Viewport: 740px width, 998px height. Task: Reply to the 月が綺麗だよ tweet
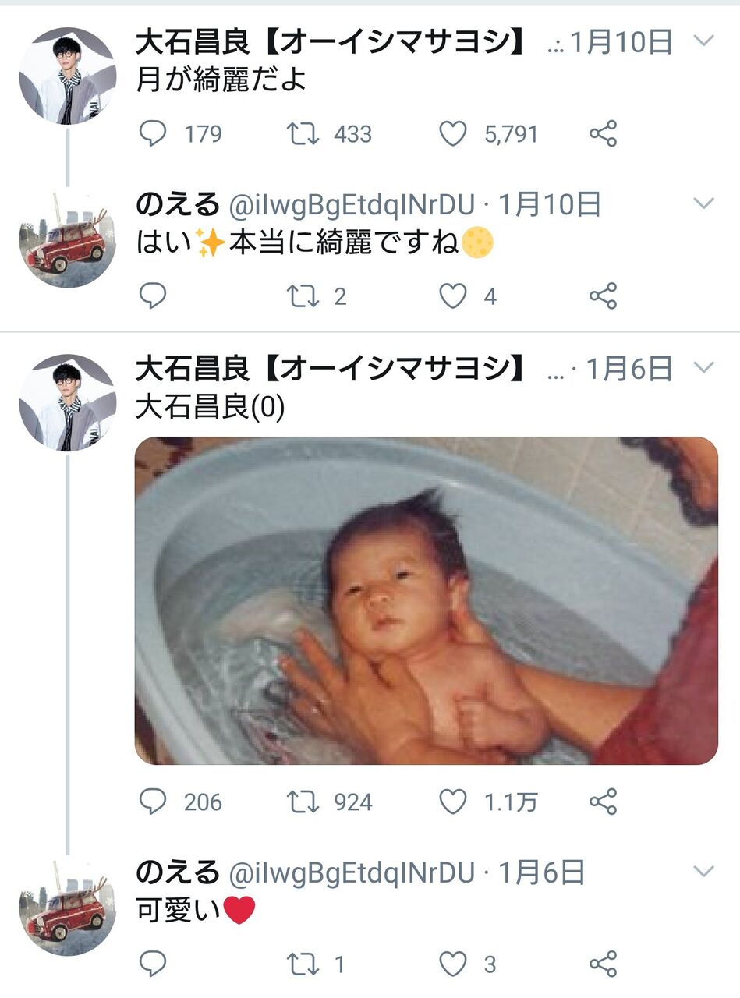click(x=153, y=134)
